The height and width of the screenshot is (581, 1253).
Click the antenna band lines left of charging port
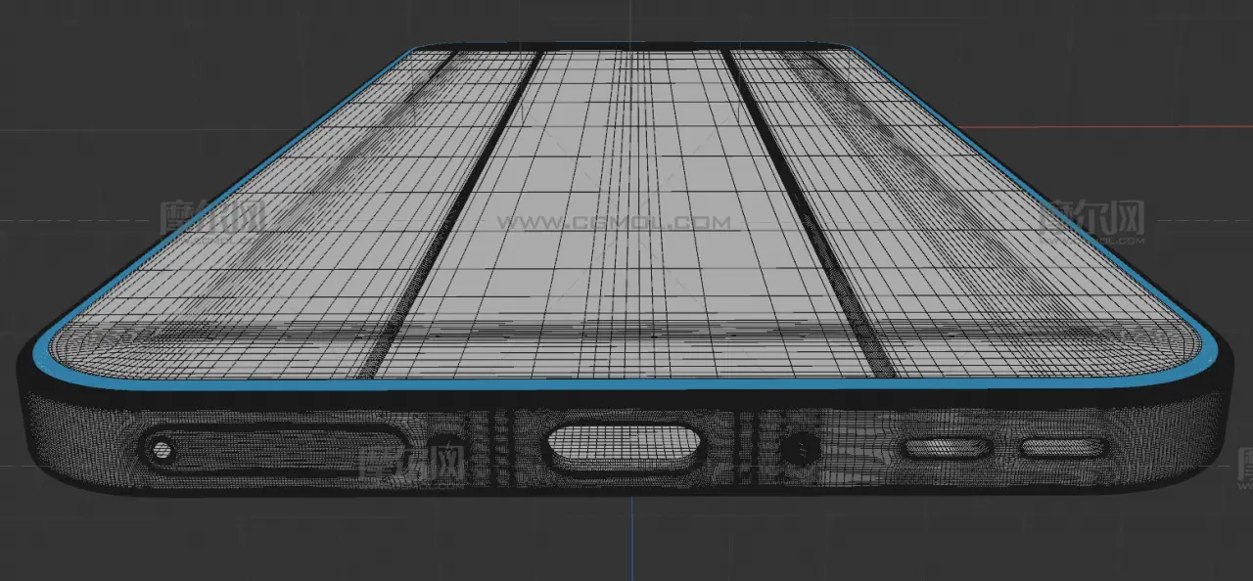(499, 448)
